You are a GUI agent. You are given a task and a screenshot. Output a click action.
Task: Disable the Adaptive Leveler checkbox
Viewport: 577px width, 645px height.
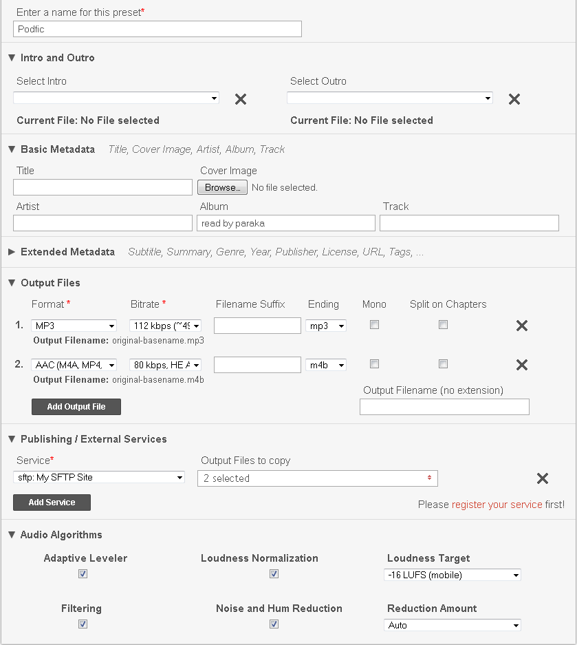click(x=83, y=573)
